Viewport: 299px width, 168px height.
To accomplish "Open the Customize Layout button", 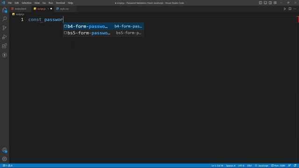I will [275, 3].
